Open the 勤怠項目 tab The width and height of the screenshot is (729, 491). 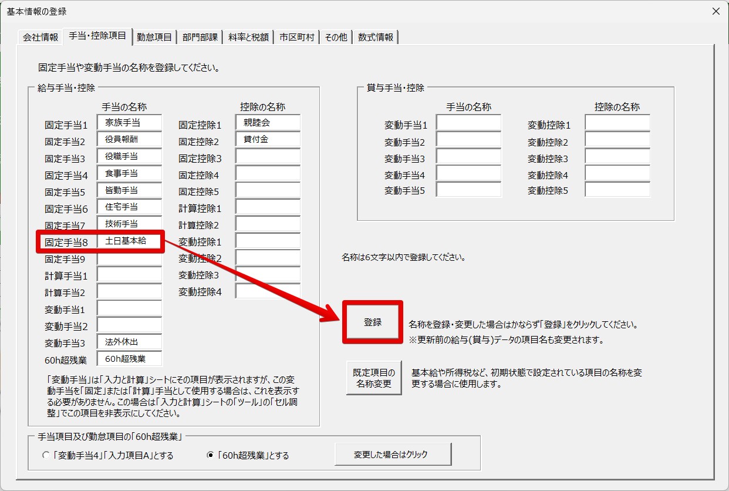(154, 38)
